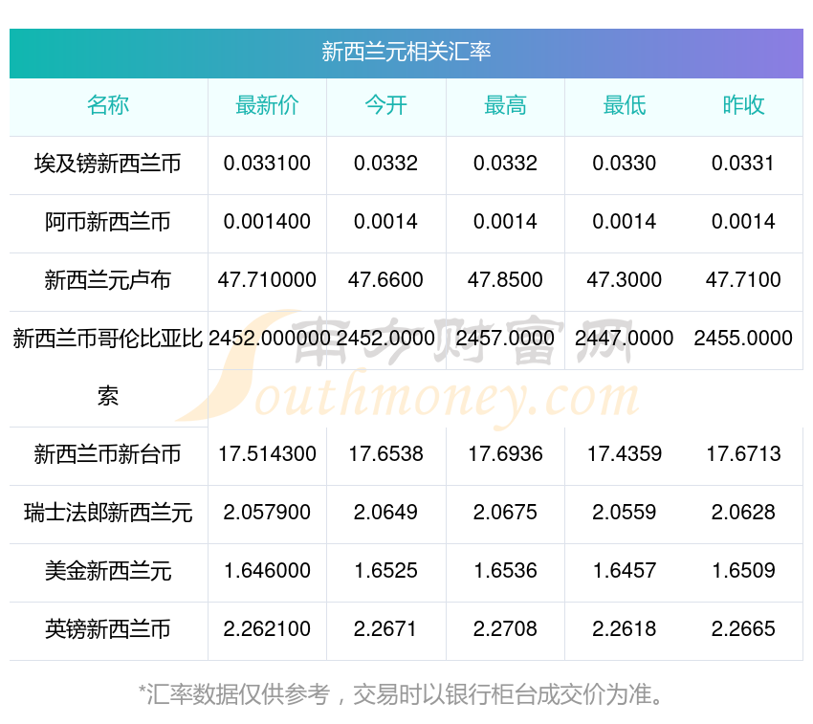
Task: Click the franc high value 2.0675
Action: click(x=505, y=513)
